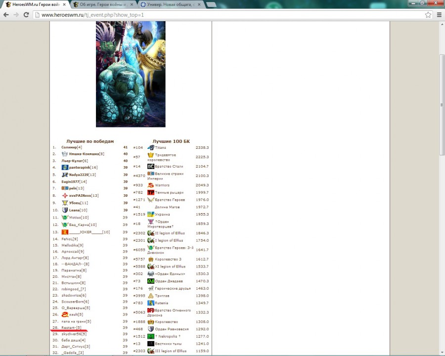
Task: Open the Героические друзья clan link
Action: pos(173,288)
